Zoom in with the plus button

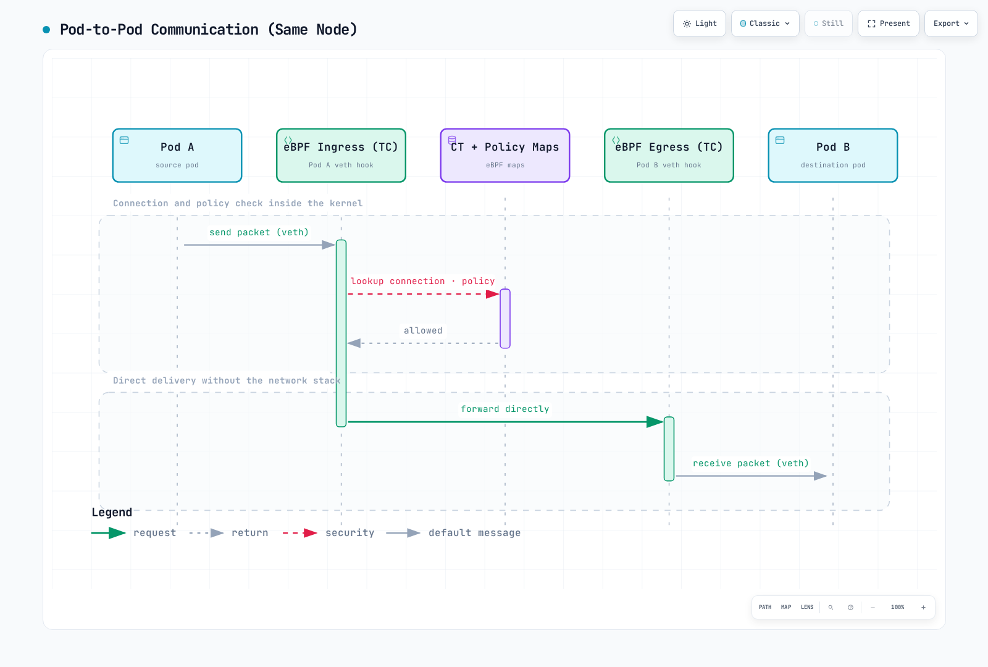923,607
